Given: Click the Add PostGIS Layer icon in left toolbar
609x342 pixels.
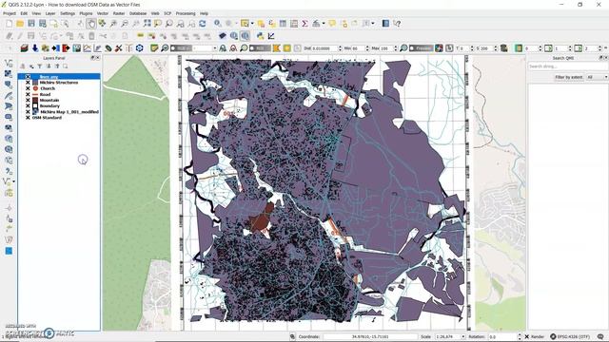Looking at the screenshot, I should [9, 85].
